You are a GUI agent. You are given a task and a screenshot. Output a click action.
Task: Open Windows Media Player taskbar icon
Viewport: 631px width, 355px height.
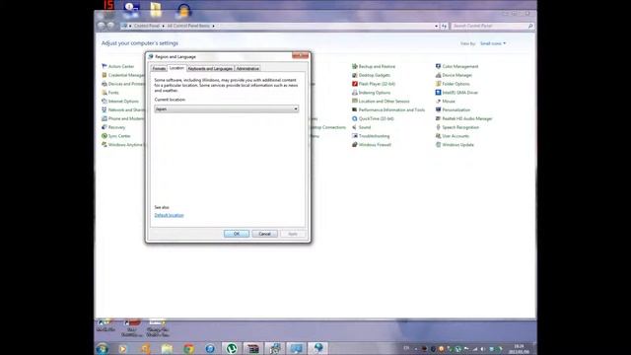click(x=123, y=348)
